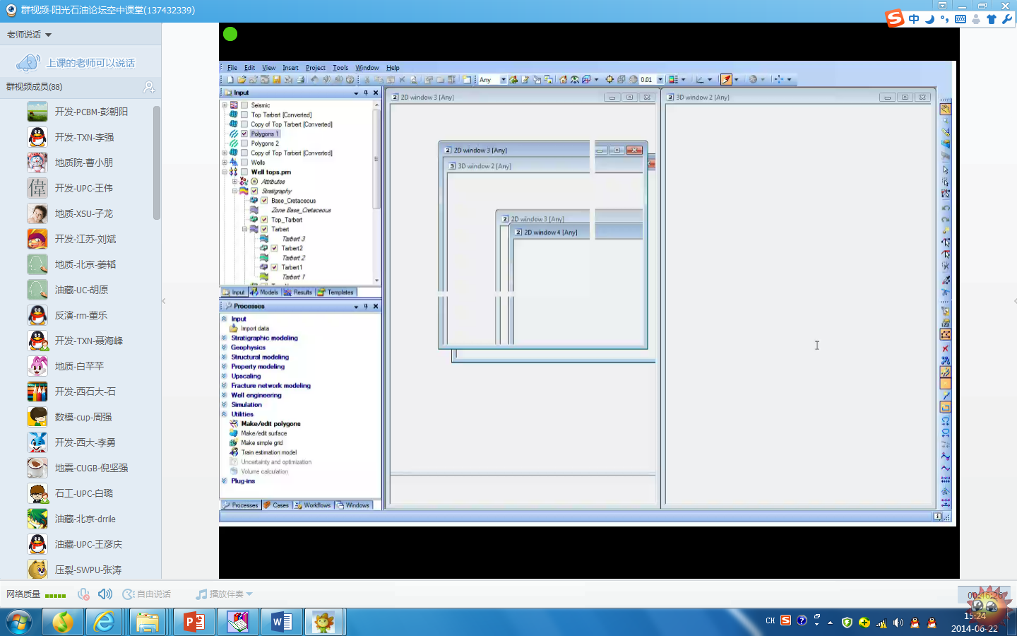Click the red X delete tool in right toolbar
1017x636 pixels.
pyautogui.click(x=945, y=348)
